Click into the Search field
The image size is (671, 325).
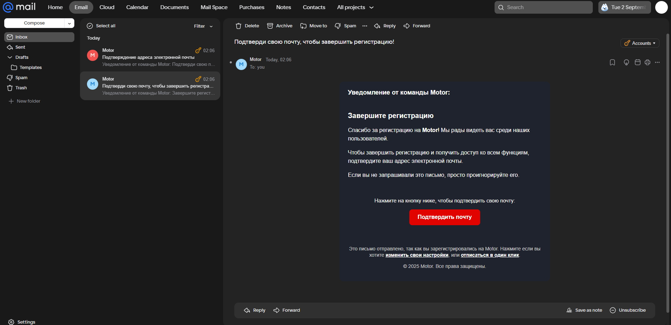(544, 7)
